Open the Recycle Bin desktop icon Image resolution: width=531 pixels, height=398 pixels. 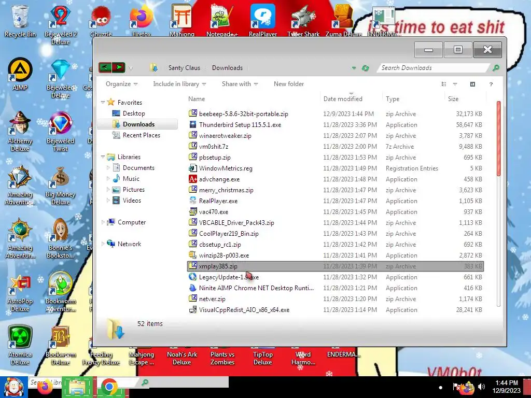click(x=20, y=21)
